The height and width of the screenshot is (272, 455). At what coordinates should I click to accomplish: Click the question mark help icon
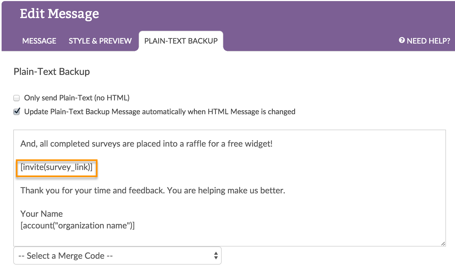402,40
